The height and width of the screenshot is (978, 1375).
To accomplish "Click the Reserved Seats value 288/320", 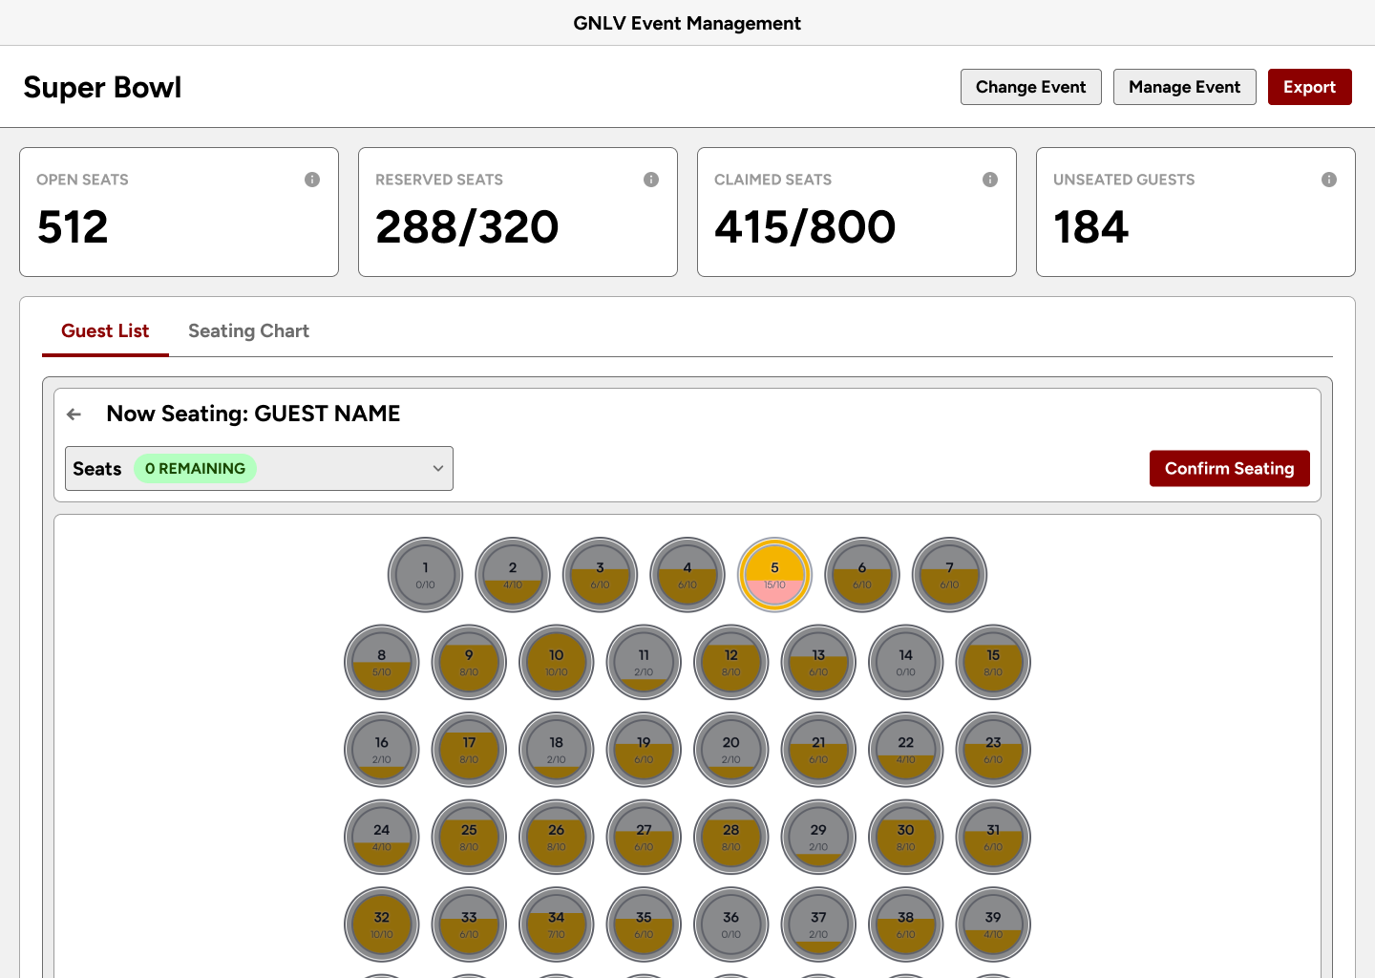I will click(x=467, y=227).
